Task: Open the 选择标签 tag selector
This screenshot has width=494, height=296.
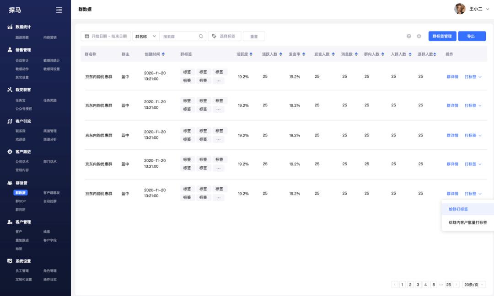Action: pos(225,36)
